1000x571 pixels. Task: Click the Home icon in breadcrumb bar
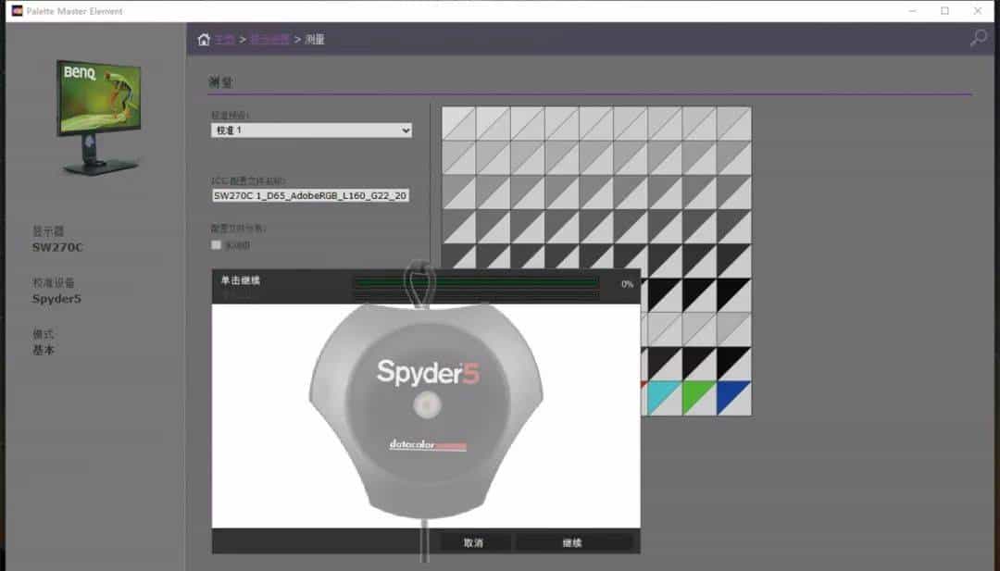pyautogui.click(x=204, y=40)
